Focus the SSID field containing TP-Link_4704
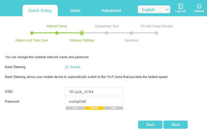The image size is (207, 135). click(94, 92)
